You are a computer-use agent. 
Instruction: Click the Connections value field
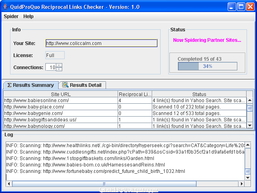point(51,67)
